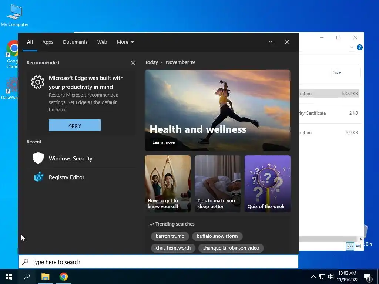Viewport: 379px width, 284px height.
Task: Show hidden system tray icons
Action: pos(313,277)
